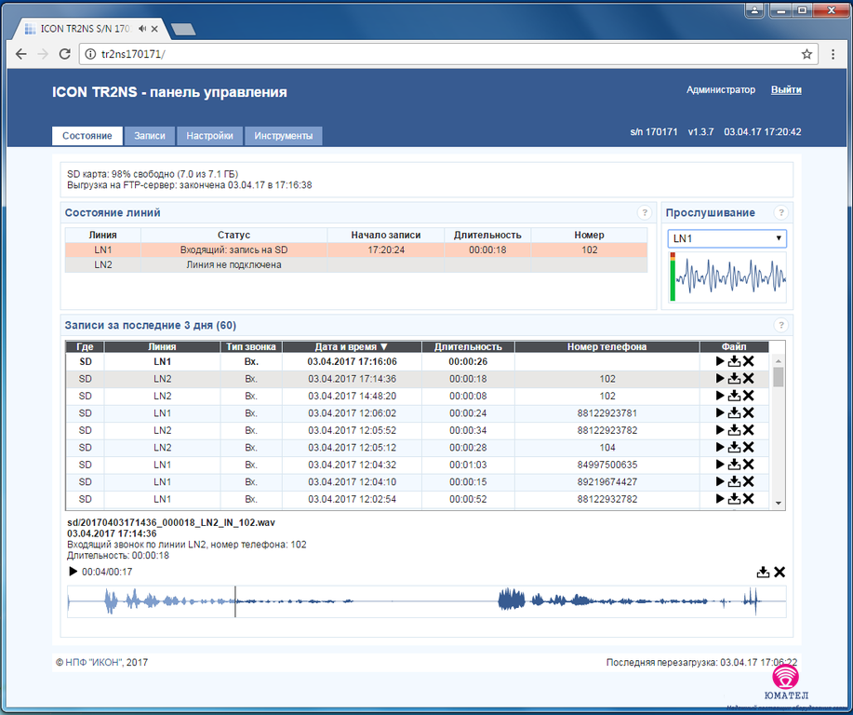Delete the 03.04.2017 17:16:06 recording
This screenshot has height=715, width=853.
749,361
